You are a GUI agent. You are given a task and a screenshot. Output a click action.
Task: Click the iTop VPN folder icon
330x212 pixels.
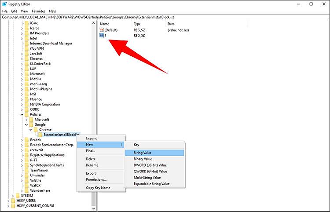(x=26, y=48)
